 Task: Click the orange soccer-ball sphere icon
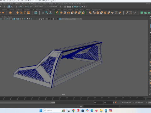click(x=10, y=13)
